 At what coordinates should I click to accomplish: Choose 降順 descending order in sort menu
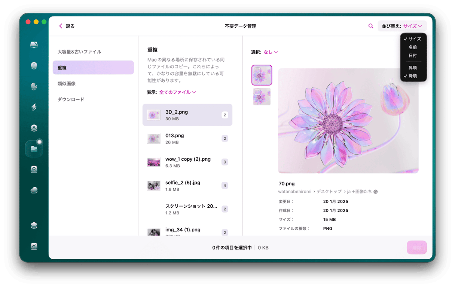(x=413, y=76)
